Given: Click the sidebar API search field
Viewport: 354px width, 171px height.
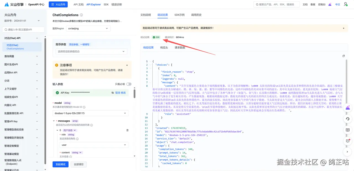Looking at the screenshot, I should coord(23,30).
